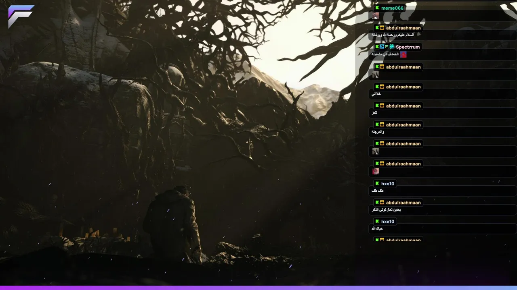Image resolution: width=517 pixels, height=290 pixels.
Task: Open the emote posted by meme066
Action: pos(376,16)
